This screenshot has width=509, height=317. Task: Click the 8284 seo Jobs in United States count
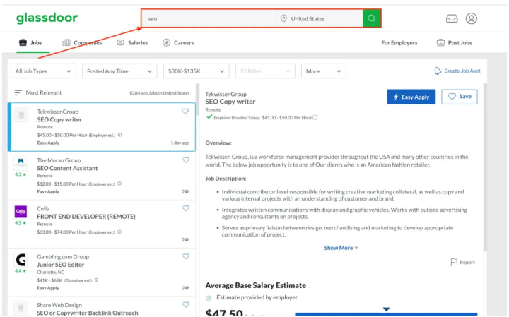159,93
